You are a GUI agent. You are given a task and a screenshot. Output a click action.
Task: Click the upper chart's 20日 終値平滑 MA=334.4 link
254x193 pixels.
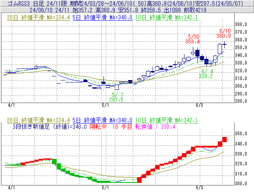(38, 17)
